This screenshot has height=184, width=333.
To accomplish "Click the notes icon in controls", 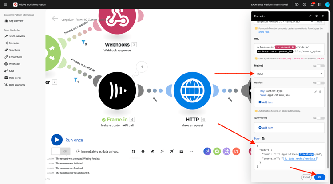I will (152, 151).
